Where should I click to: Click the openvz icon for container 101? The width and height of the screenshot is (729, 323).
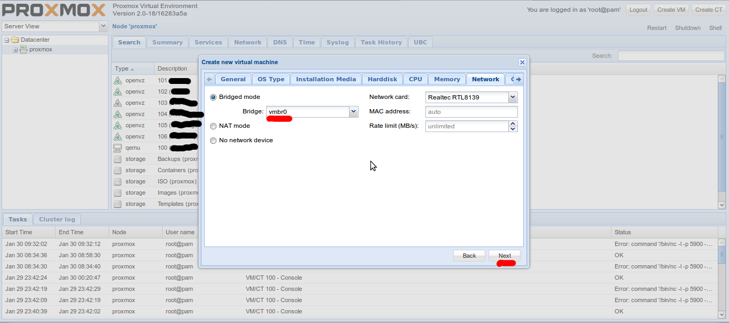click(x=118, y=80)
